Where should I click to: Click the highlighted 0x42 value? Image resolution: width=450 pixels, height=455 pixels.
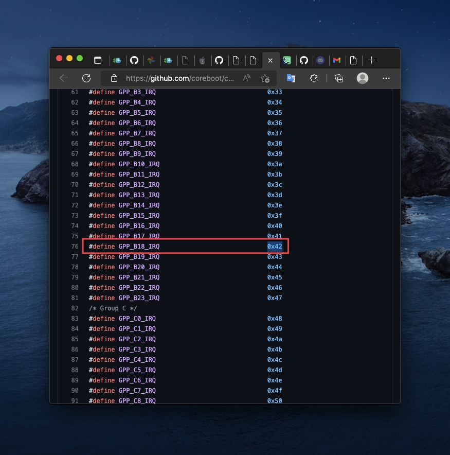tap(275, 247)
